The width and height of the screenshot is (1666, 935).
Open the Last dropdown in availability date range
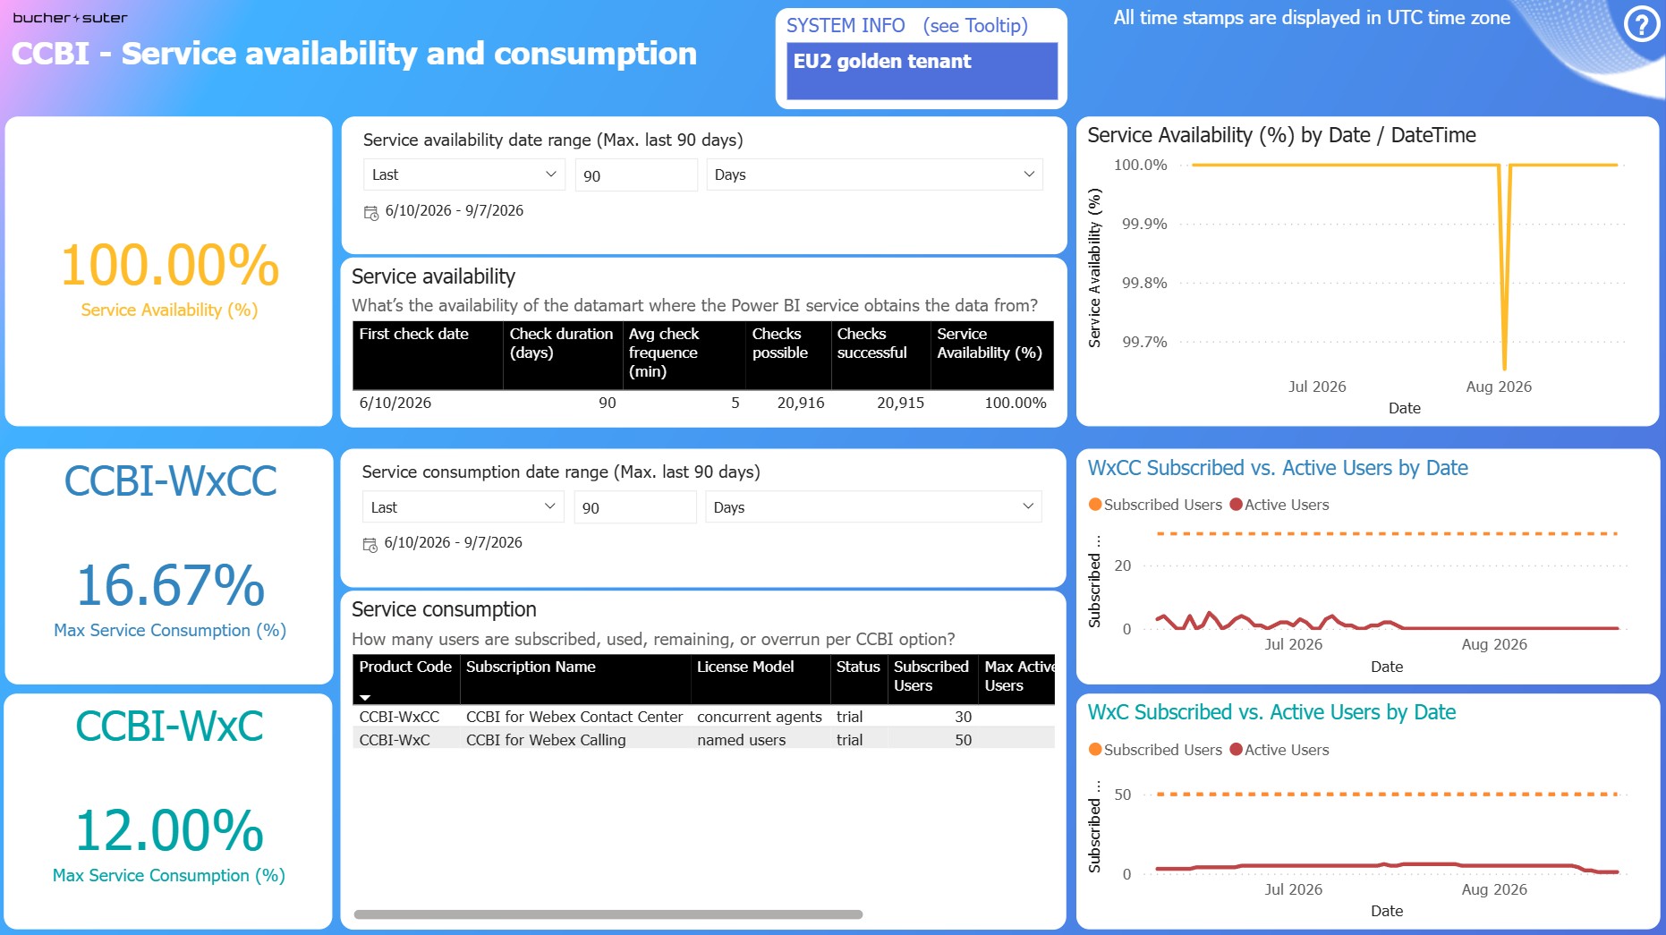pos(463,174)
